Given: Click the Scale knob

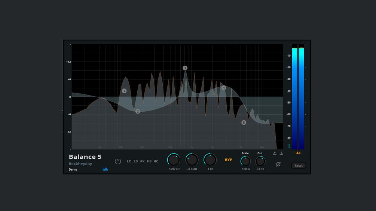Looking at the screenshot, I should coord(245,161).
